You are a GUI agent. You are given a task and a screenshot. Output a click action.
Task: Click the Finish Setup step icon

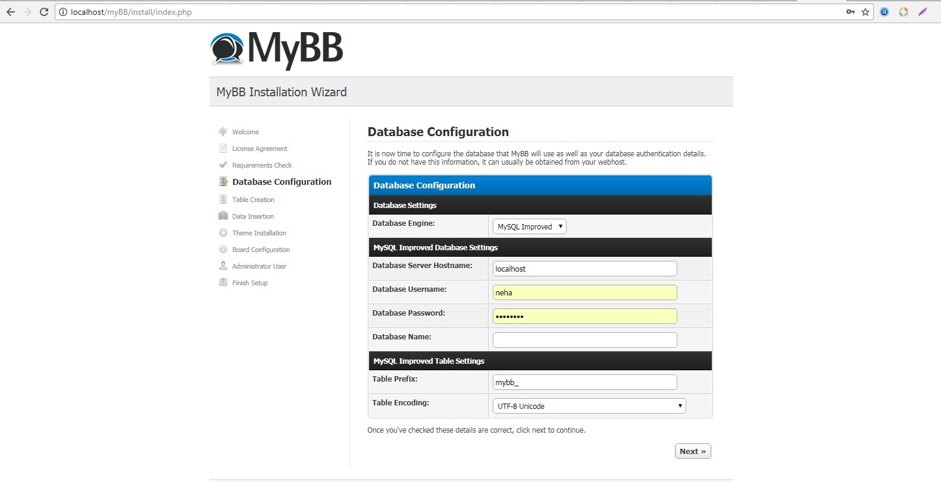(x=223, y=282)
